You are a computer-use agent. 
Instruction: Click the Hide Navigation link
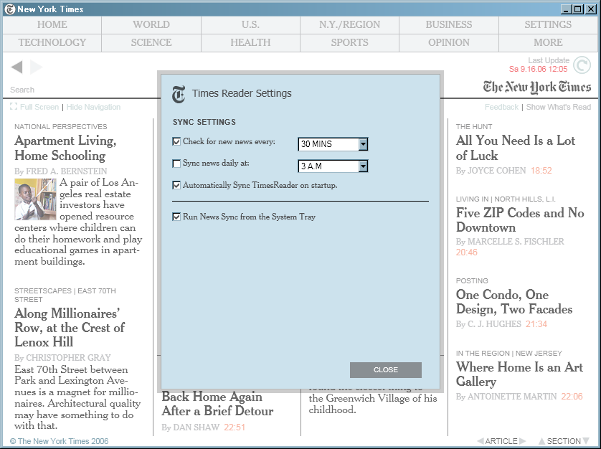pyautogui.click(x=93, y=107)
